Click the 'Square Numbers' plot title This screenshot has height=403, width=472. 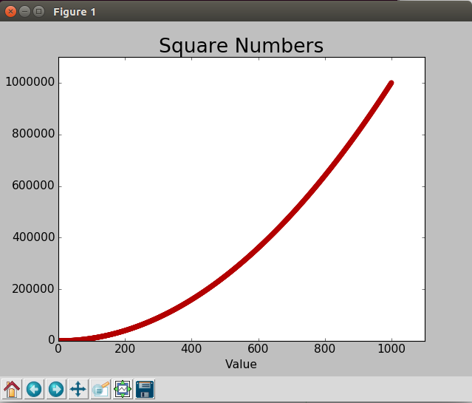point(241,46)
